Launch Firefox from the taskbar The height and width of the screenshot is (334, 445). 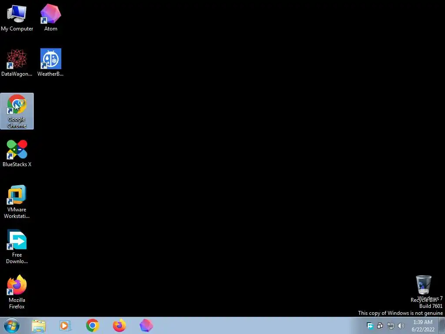click(119, 325)
